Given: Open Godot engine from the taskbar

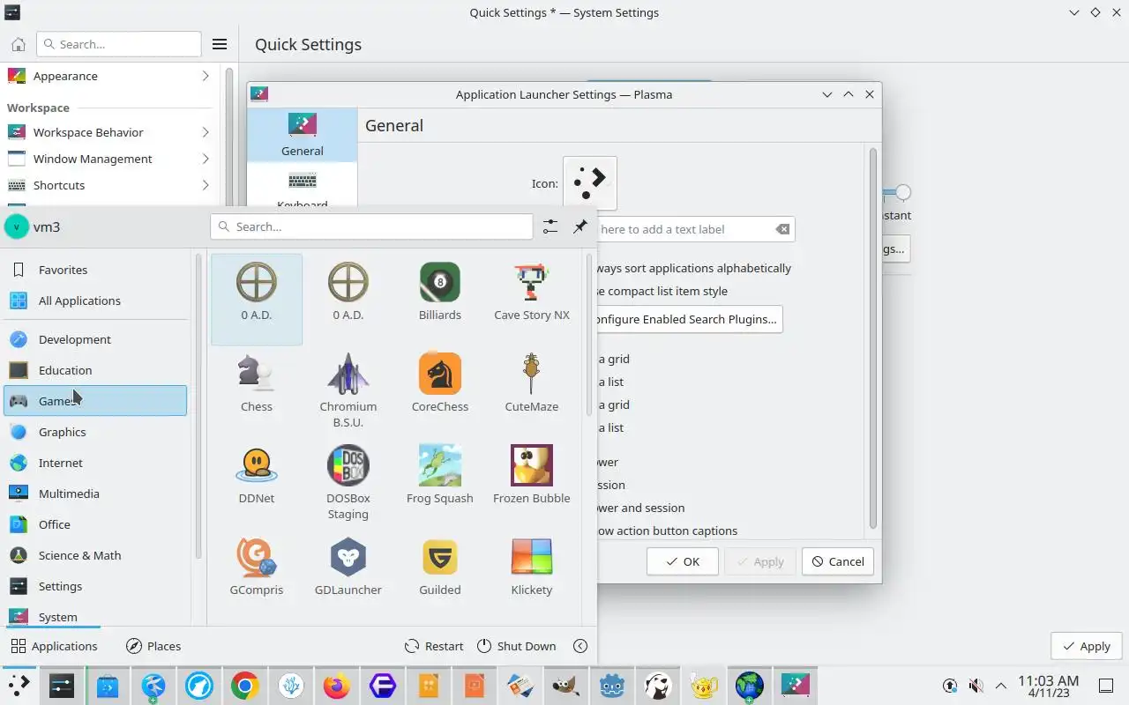Looking at the screenshot, I should click(x=612, y=686).
